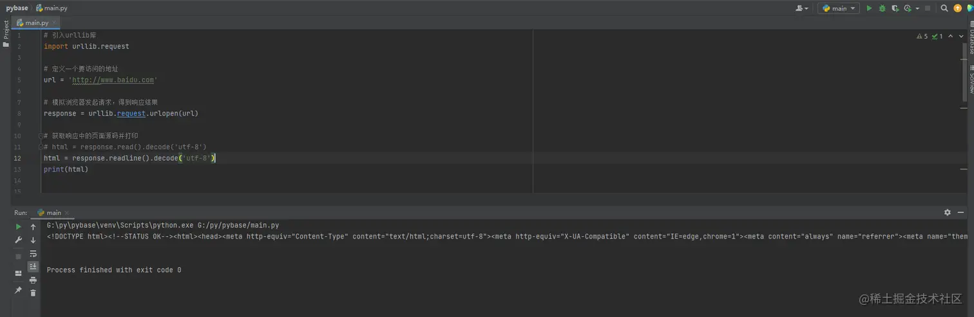Click the orange update arrow icon

click(x=958, y=8)
